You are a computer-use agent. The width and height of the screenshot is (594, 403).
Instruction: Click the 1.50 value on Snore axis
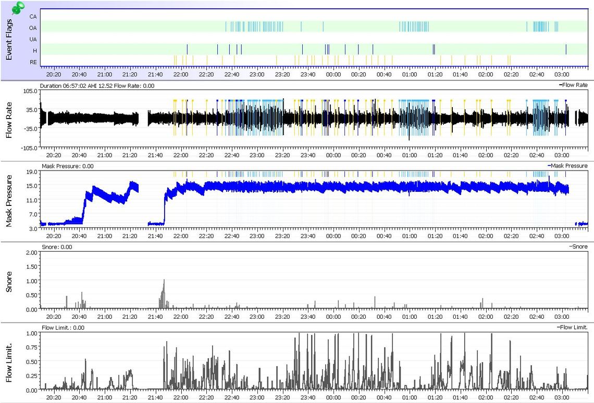[32, 267]
